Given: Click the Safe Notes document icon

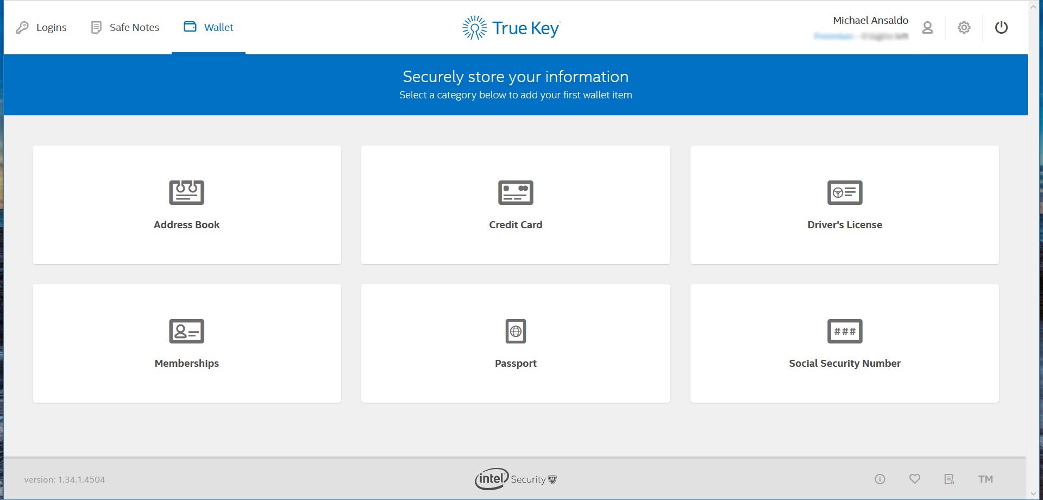Looking at the screenshot, I should tap(96, 27).
